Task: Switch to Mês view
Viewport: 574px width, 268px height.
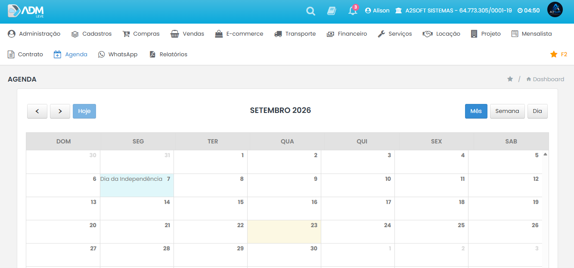Action: [x=476, y=111]
